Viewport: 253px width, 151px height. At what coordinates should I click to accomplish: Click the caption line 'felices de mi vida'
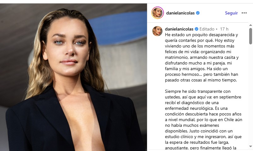[x=198, y=52]
